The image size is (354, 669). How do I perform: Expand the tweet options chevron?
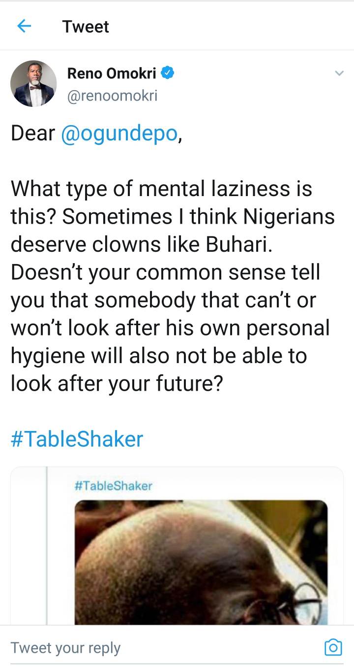point(339,74)
